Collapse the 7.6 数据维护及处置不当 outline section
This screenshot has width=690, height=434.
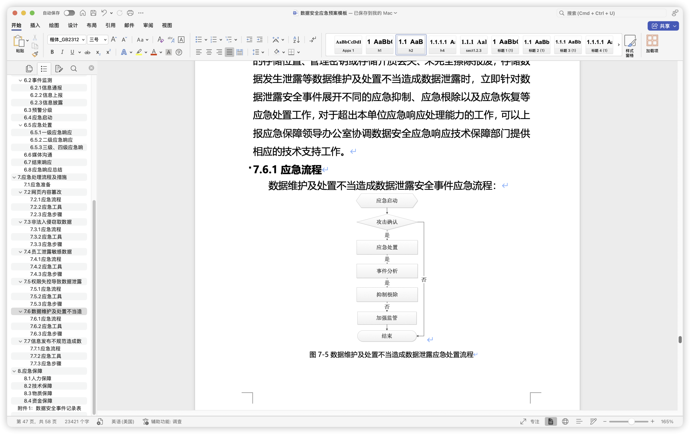20,311
